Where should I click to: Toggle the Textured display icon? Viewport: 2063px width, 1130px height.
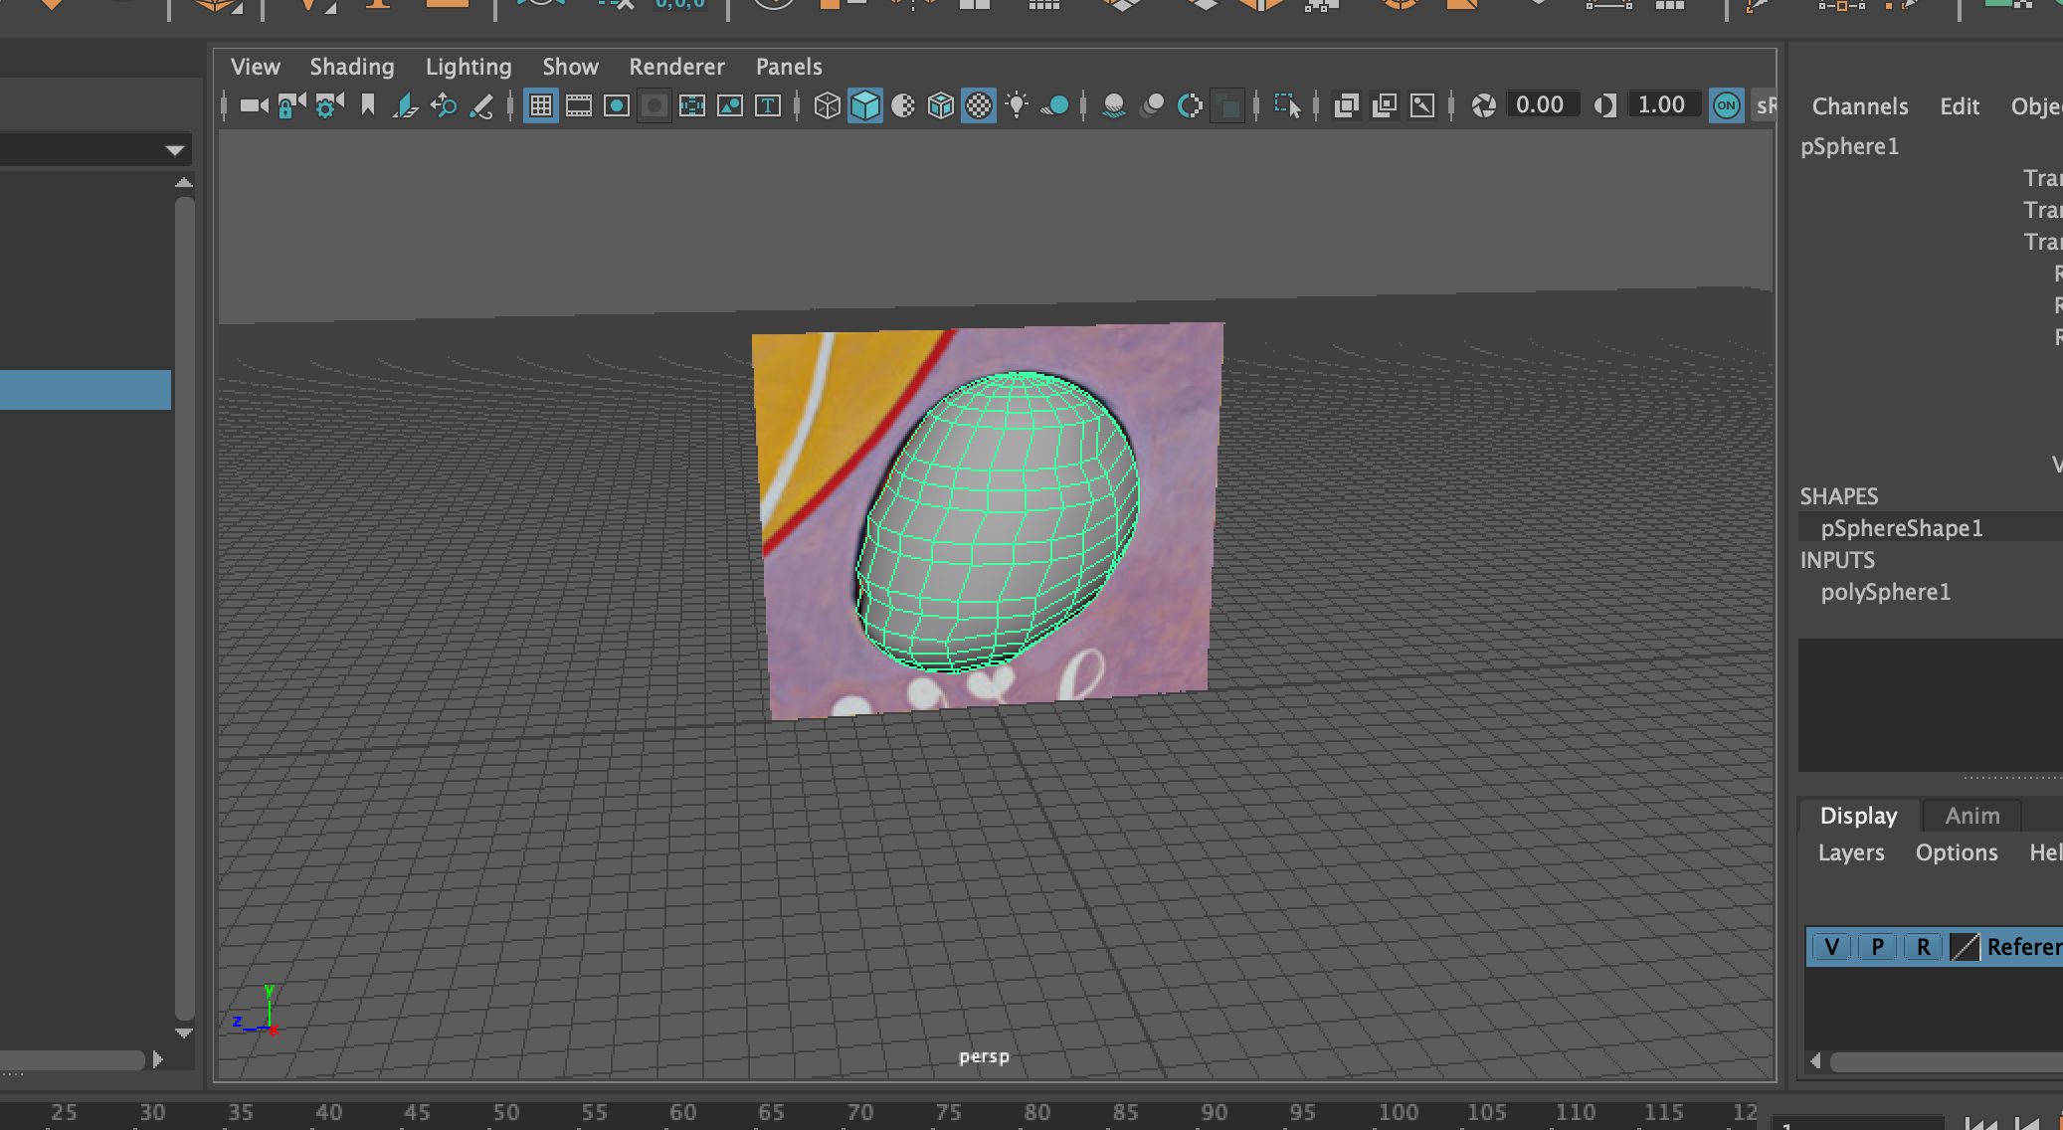[x=979, y=105]
